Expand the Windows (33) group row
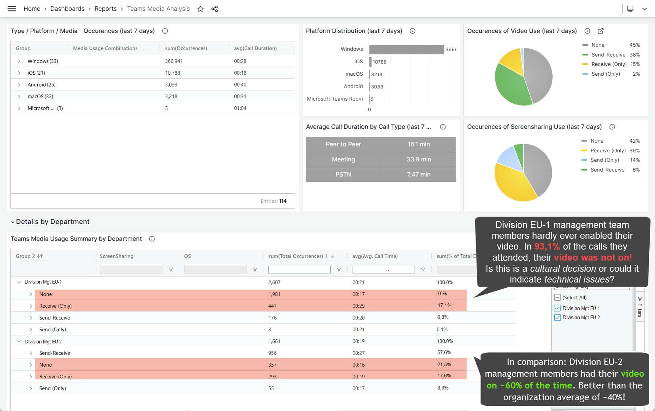The width and height of the screenshot is (655, 411). point(19,61)
